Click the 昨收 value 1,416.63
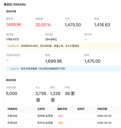The height and width of the screenshot is (128, 121). (102, 25)
